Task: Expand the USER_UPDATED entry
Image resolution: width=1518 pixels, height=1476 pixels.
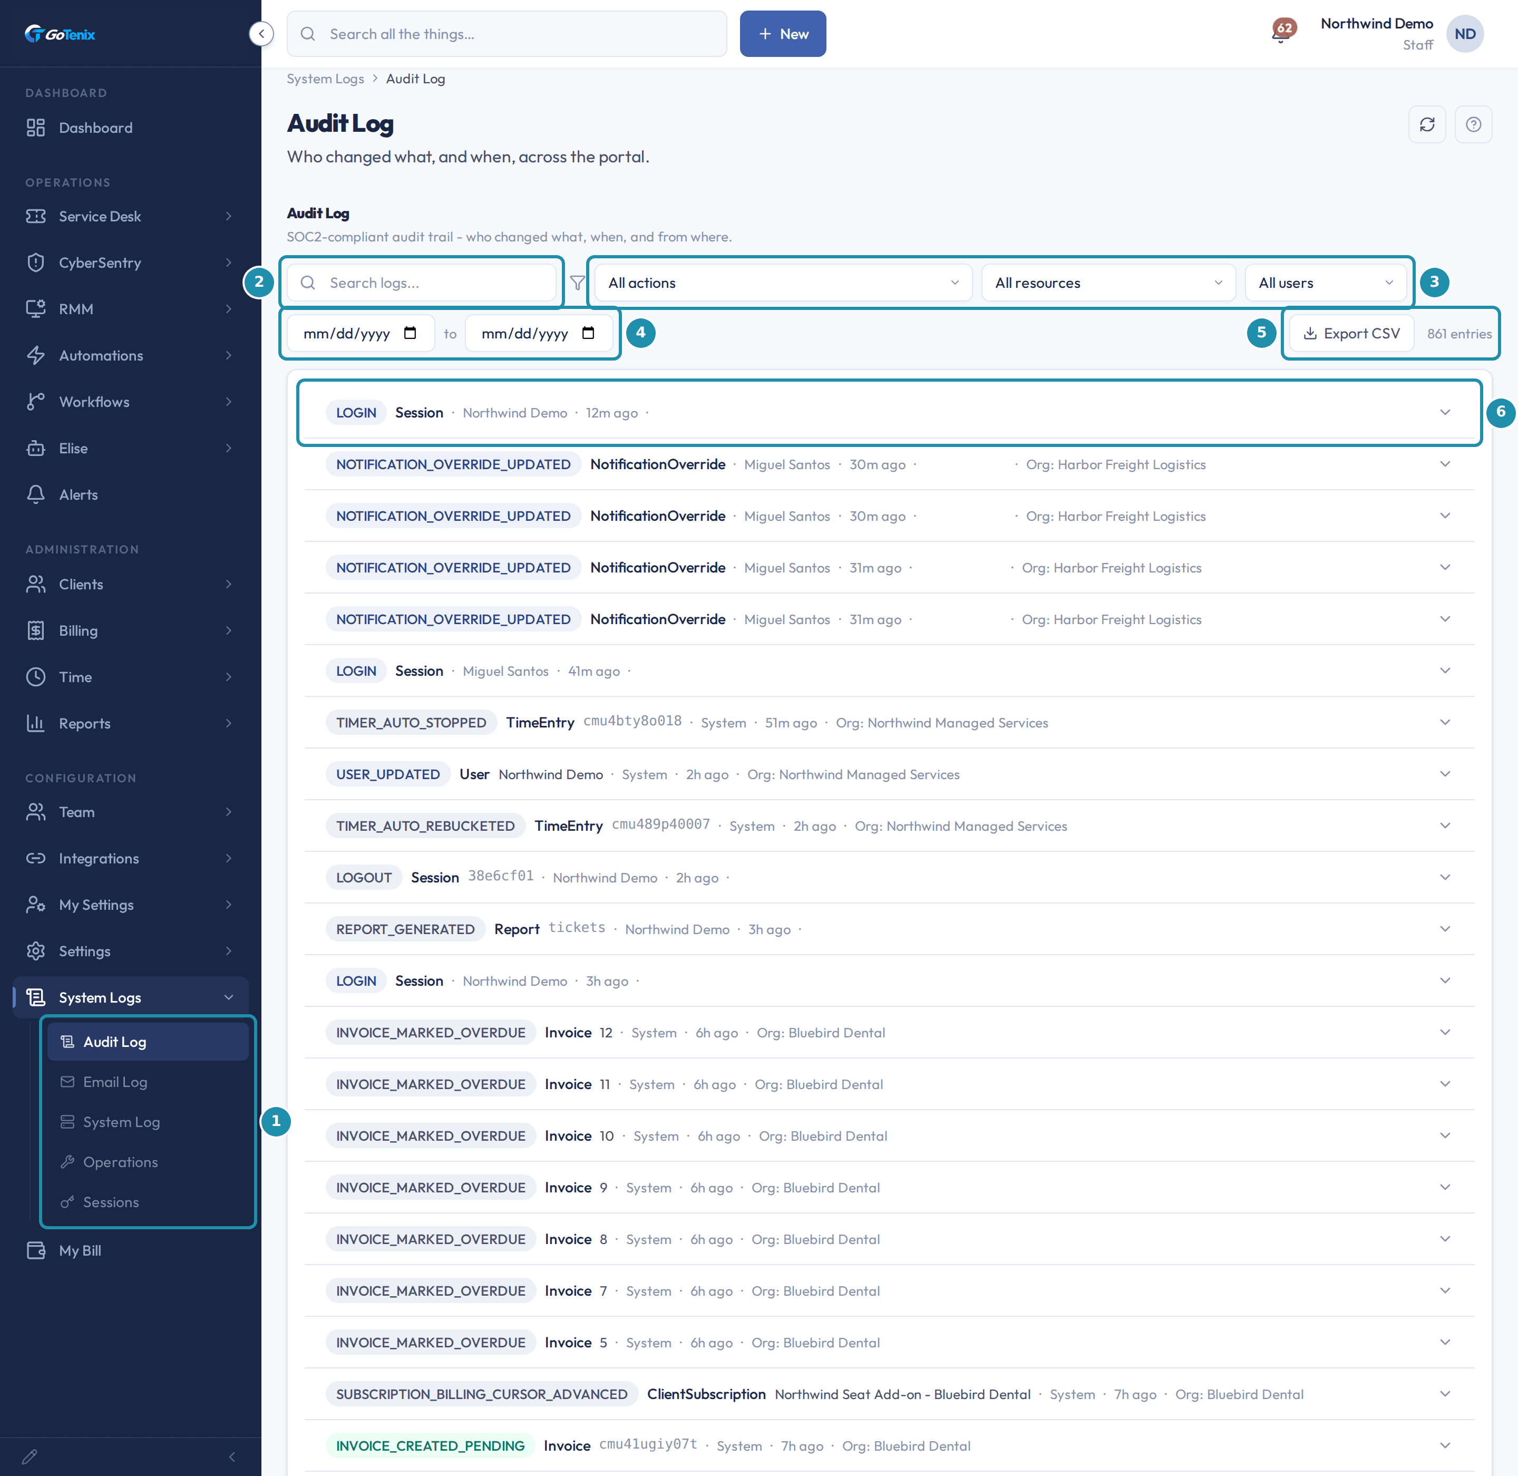Action: (889, 774)
